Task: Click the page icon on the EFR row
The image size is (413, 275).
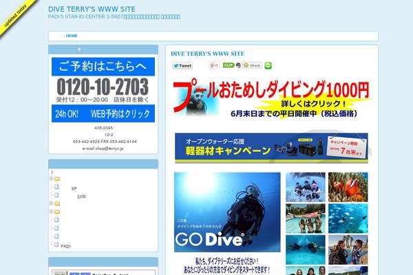Action: coord(56,195)
